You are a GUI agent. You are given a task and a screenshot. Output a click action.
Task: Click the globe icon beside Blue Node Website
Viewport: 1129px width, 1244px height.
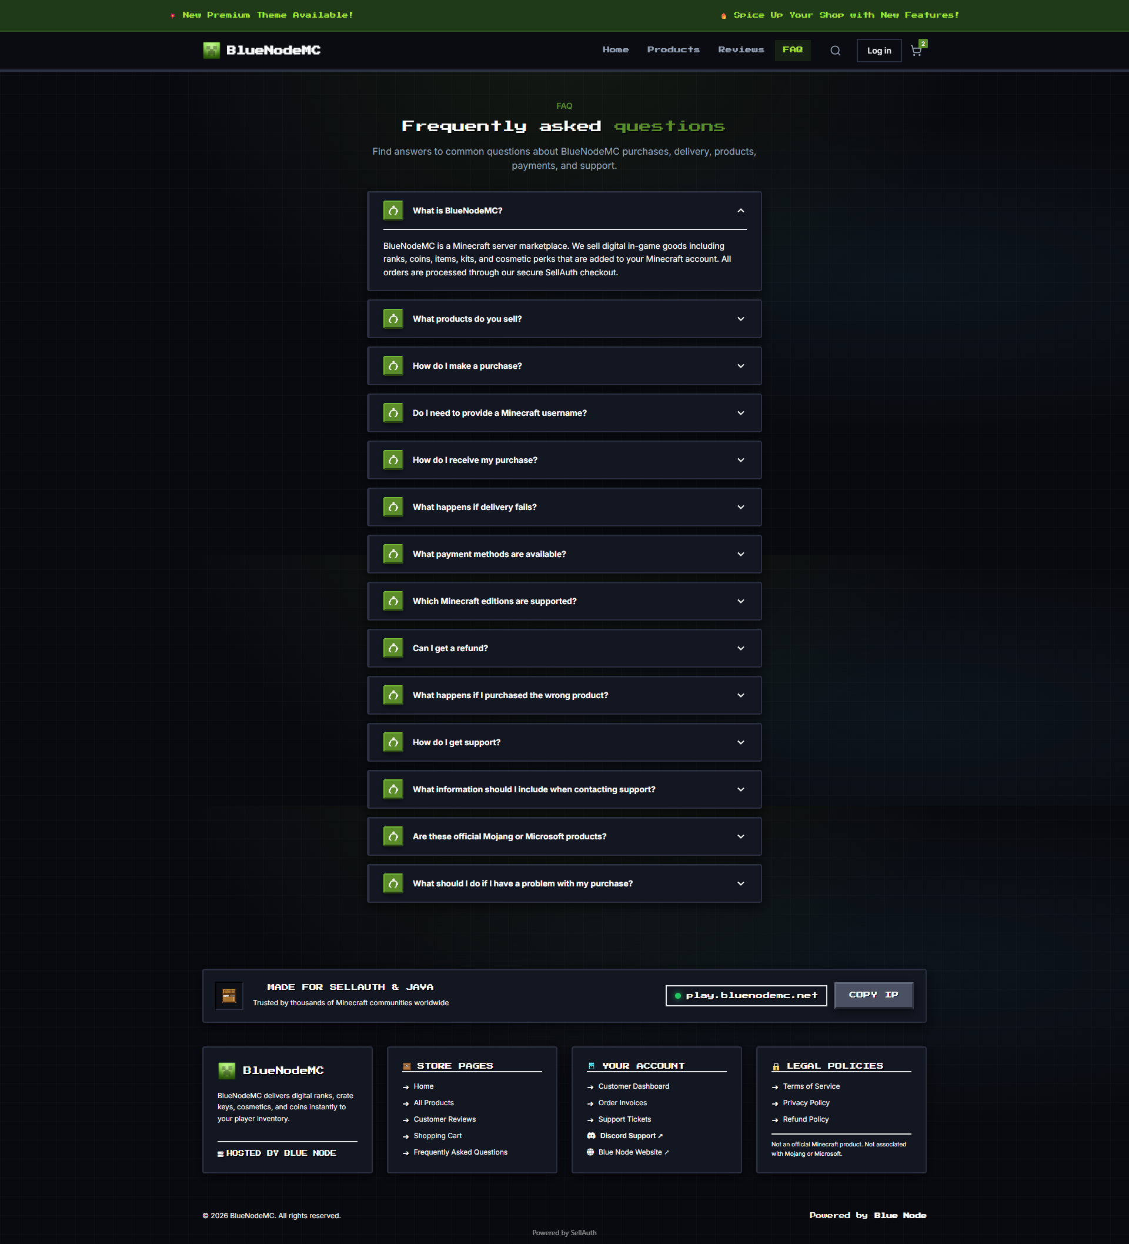tap(590, 1152)
